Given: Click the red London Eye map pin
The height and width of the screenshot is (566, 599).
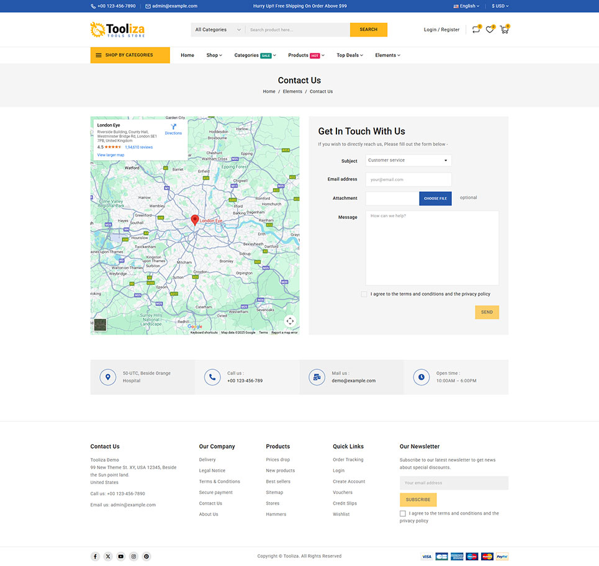Looking at the screenshot, I should (195, 220).
